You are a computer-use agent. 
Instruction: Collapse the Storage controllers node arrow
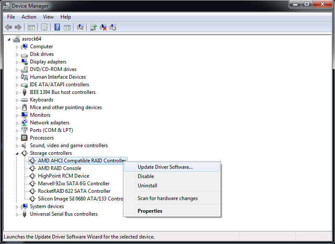coord(17,154)
